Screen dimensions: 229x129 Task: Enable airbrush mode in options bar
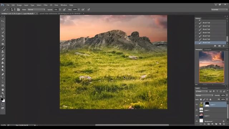tap(83, 10)
